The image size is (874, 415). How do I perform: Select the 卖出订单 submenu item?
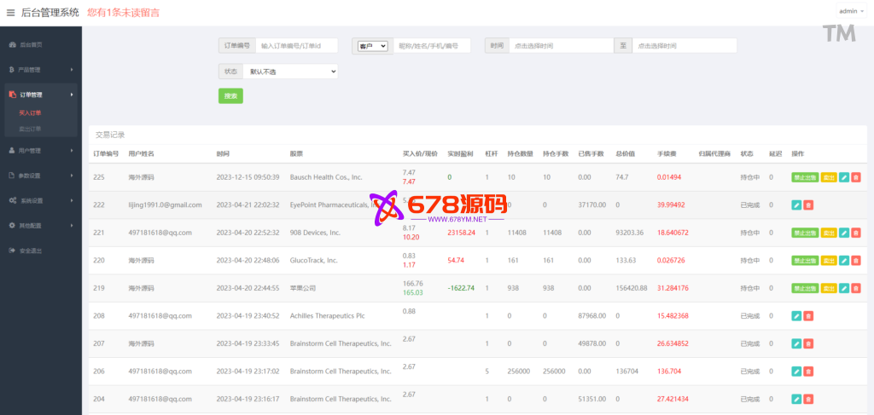tap(30, 129)
